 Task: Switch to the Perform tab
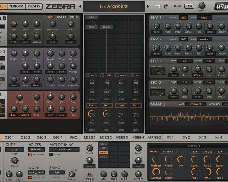click(x=16, y=6)
